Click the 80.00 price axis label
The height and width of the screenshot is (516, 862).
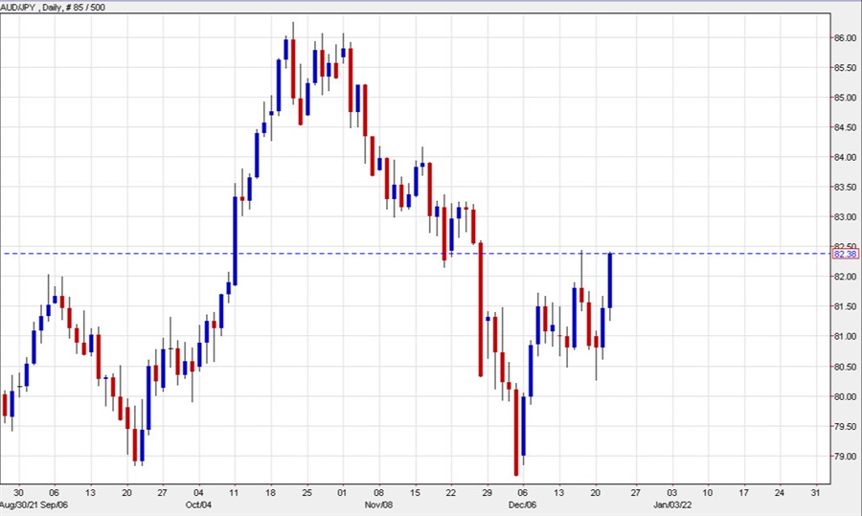coord(845,396)
